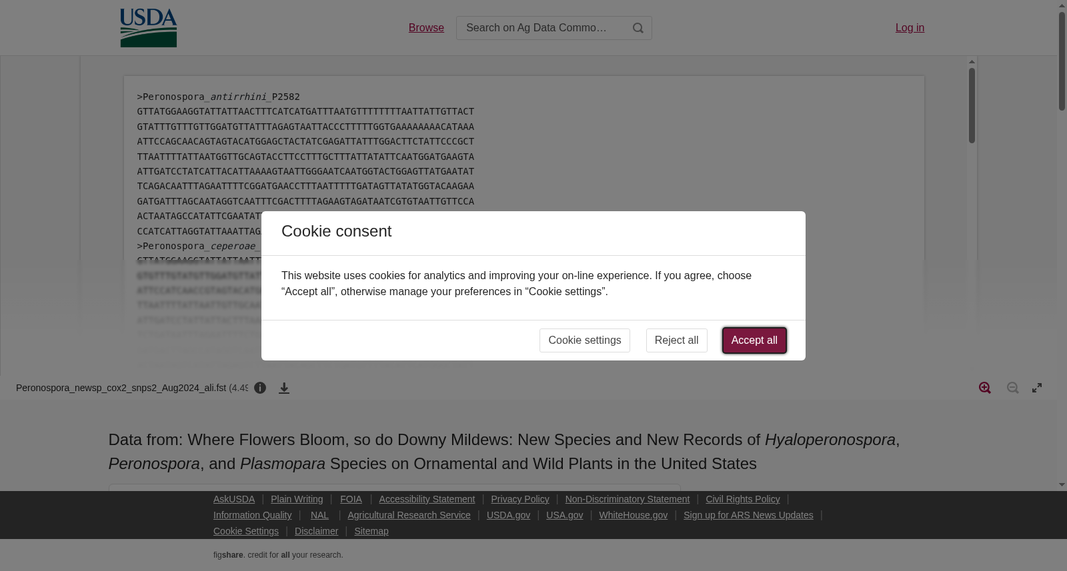The image size is (1067, 571).
Task: Click the USDA logo
Action: pyautogui.click(x=148, y=27)
